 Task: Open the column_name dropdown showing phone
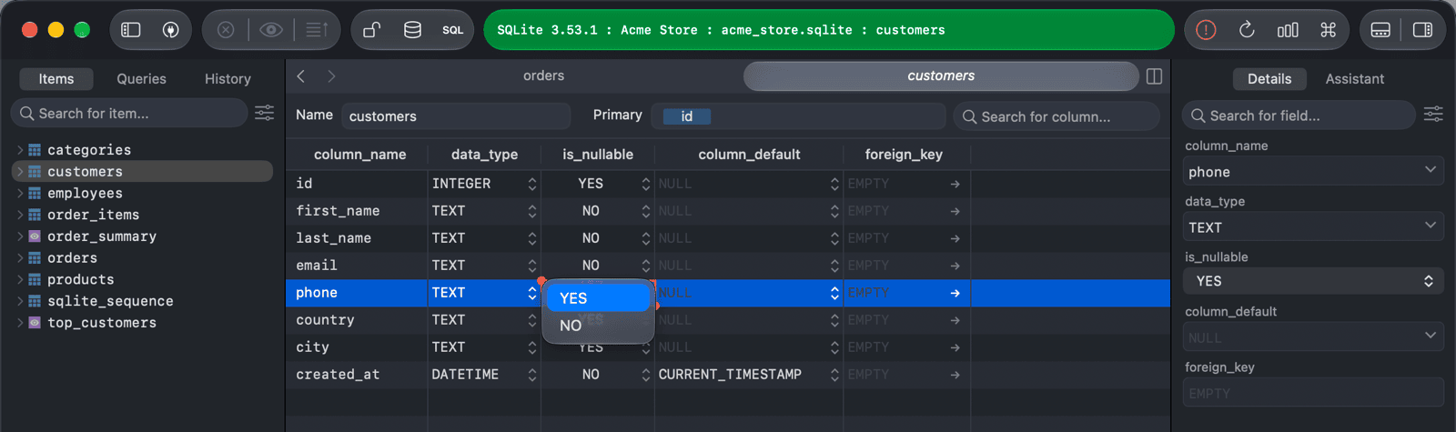1312,172
